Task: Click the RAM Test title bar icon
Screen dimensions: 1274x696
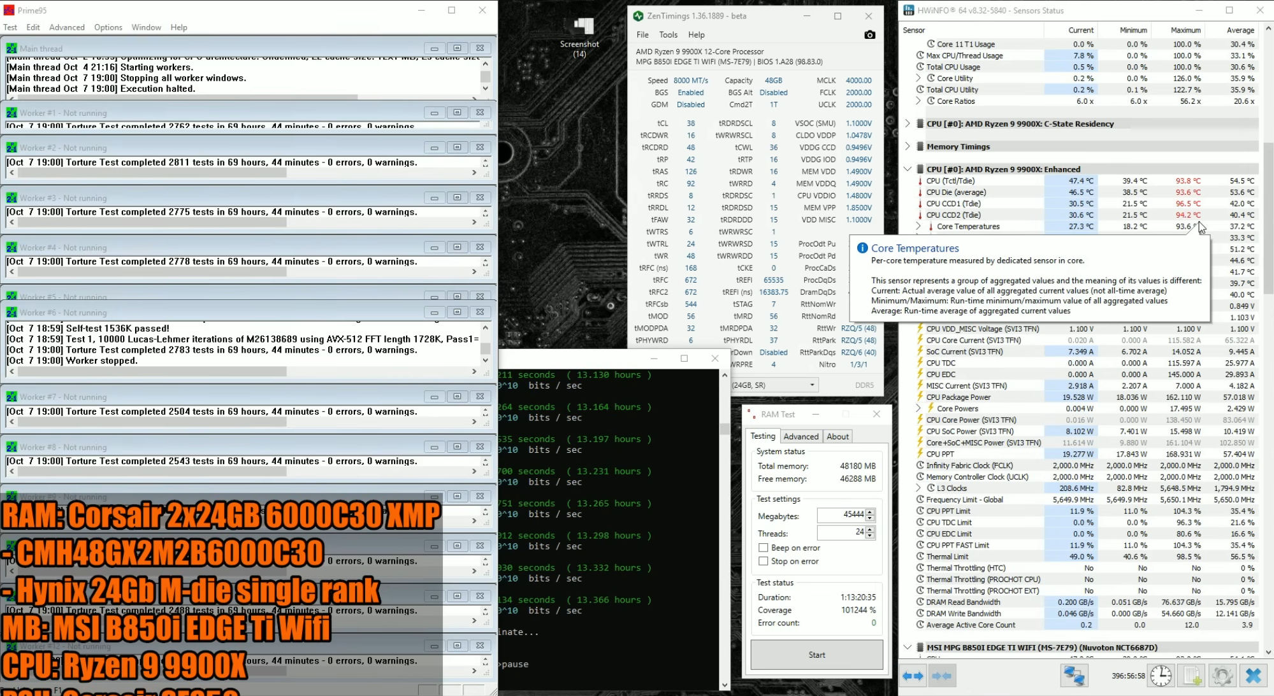Action: 752,414
